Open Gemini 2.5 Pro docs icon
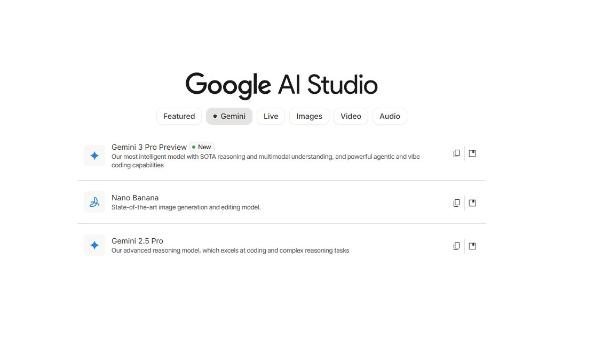610x340 pixels. click(x=472, y=246)
